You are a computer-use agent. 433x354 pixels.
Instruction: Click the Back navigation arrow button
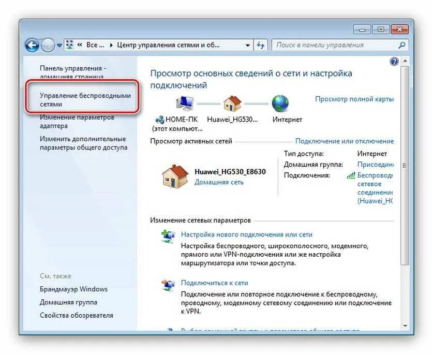coord(32,45)
